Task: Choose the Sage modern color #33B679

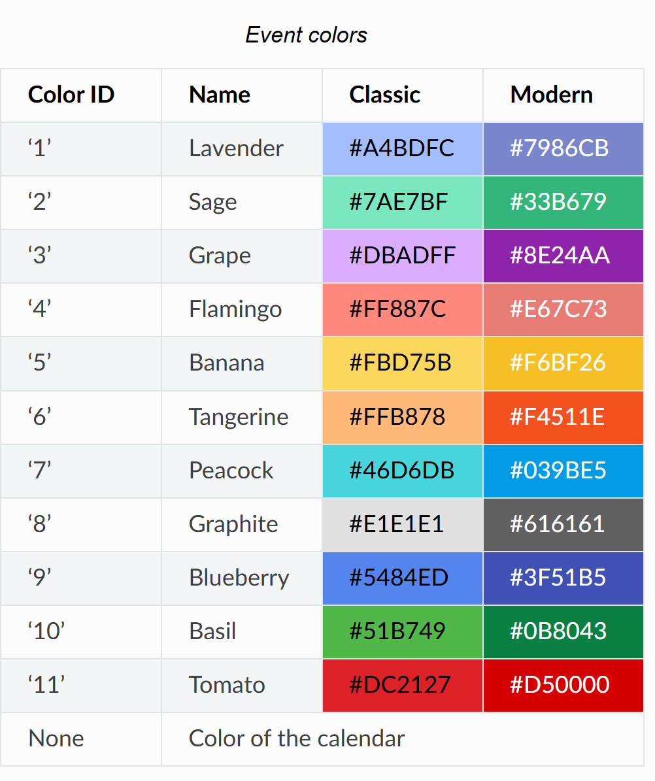Action: [563, 202]
